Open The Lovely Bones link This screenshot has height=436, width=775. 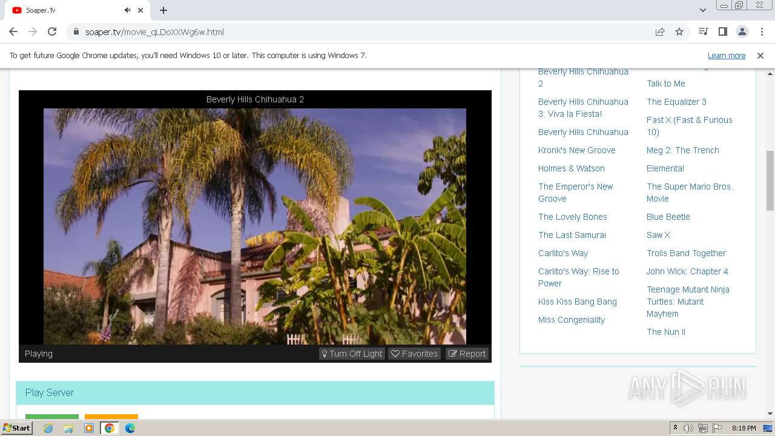pos(572,217)
